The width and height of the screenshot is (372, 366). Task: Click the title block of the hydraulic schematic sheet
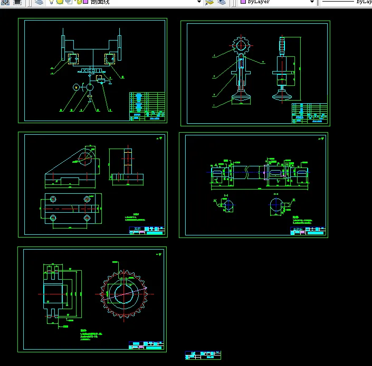point(147,106)
